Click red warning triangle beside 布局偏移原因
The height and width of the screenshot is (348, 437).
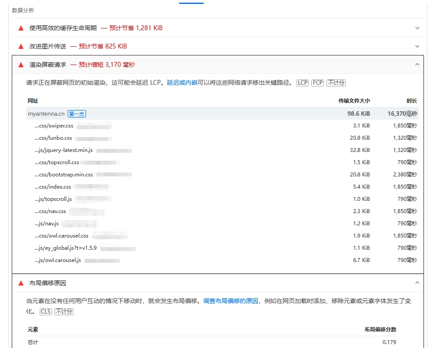tap(21, 283)
